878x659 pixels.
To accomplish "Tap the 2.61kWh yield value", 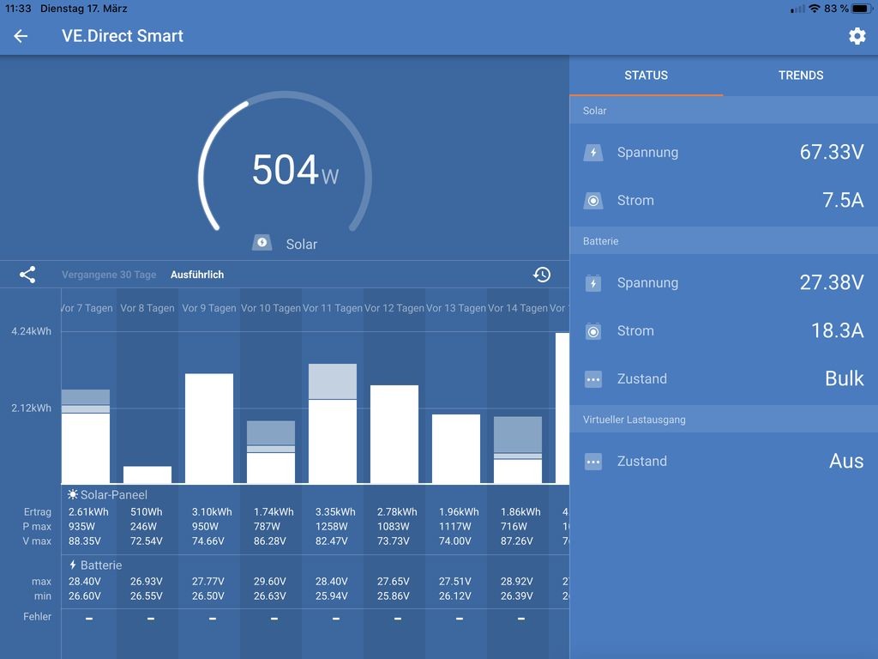I will pos(88,512).
